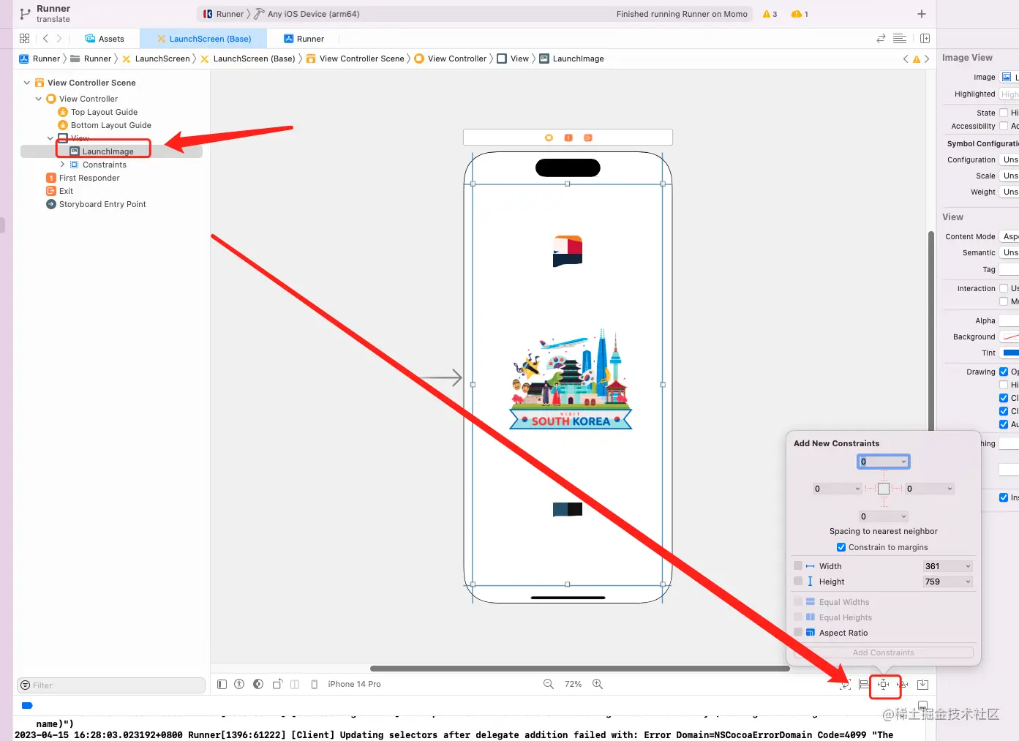
Task: Click the plus library button
Action: pyautogui.click(x=922, y=14)
